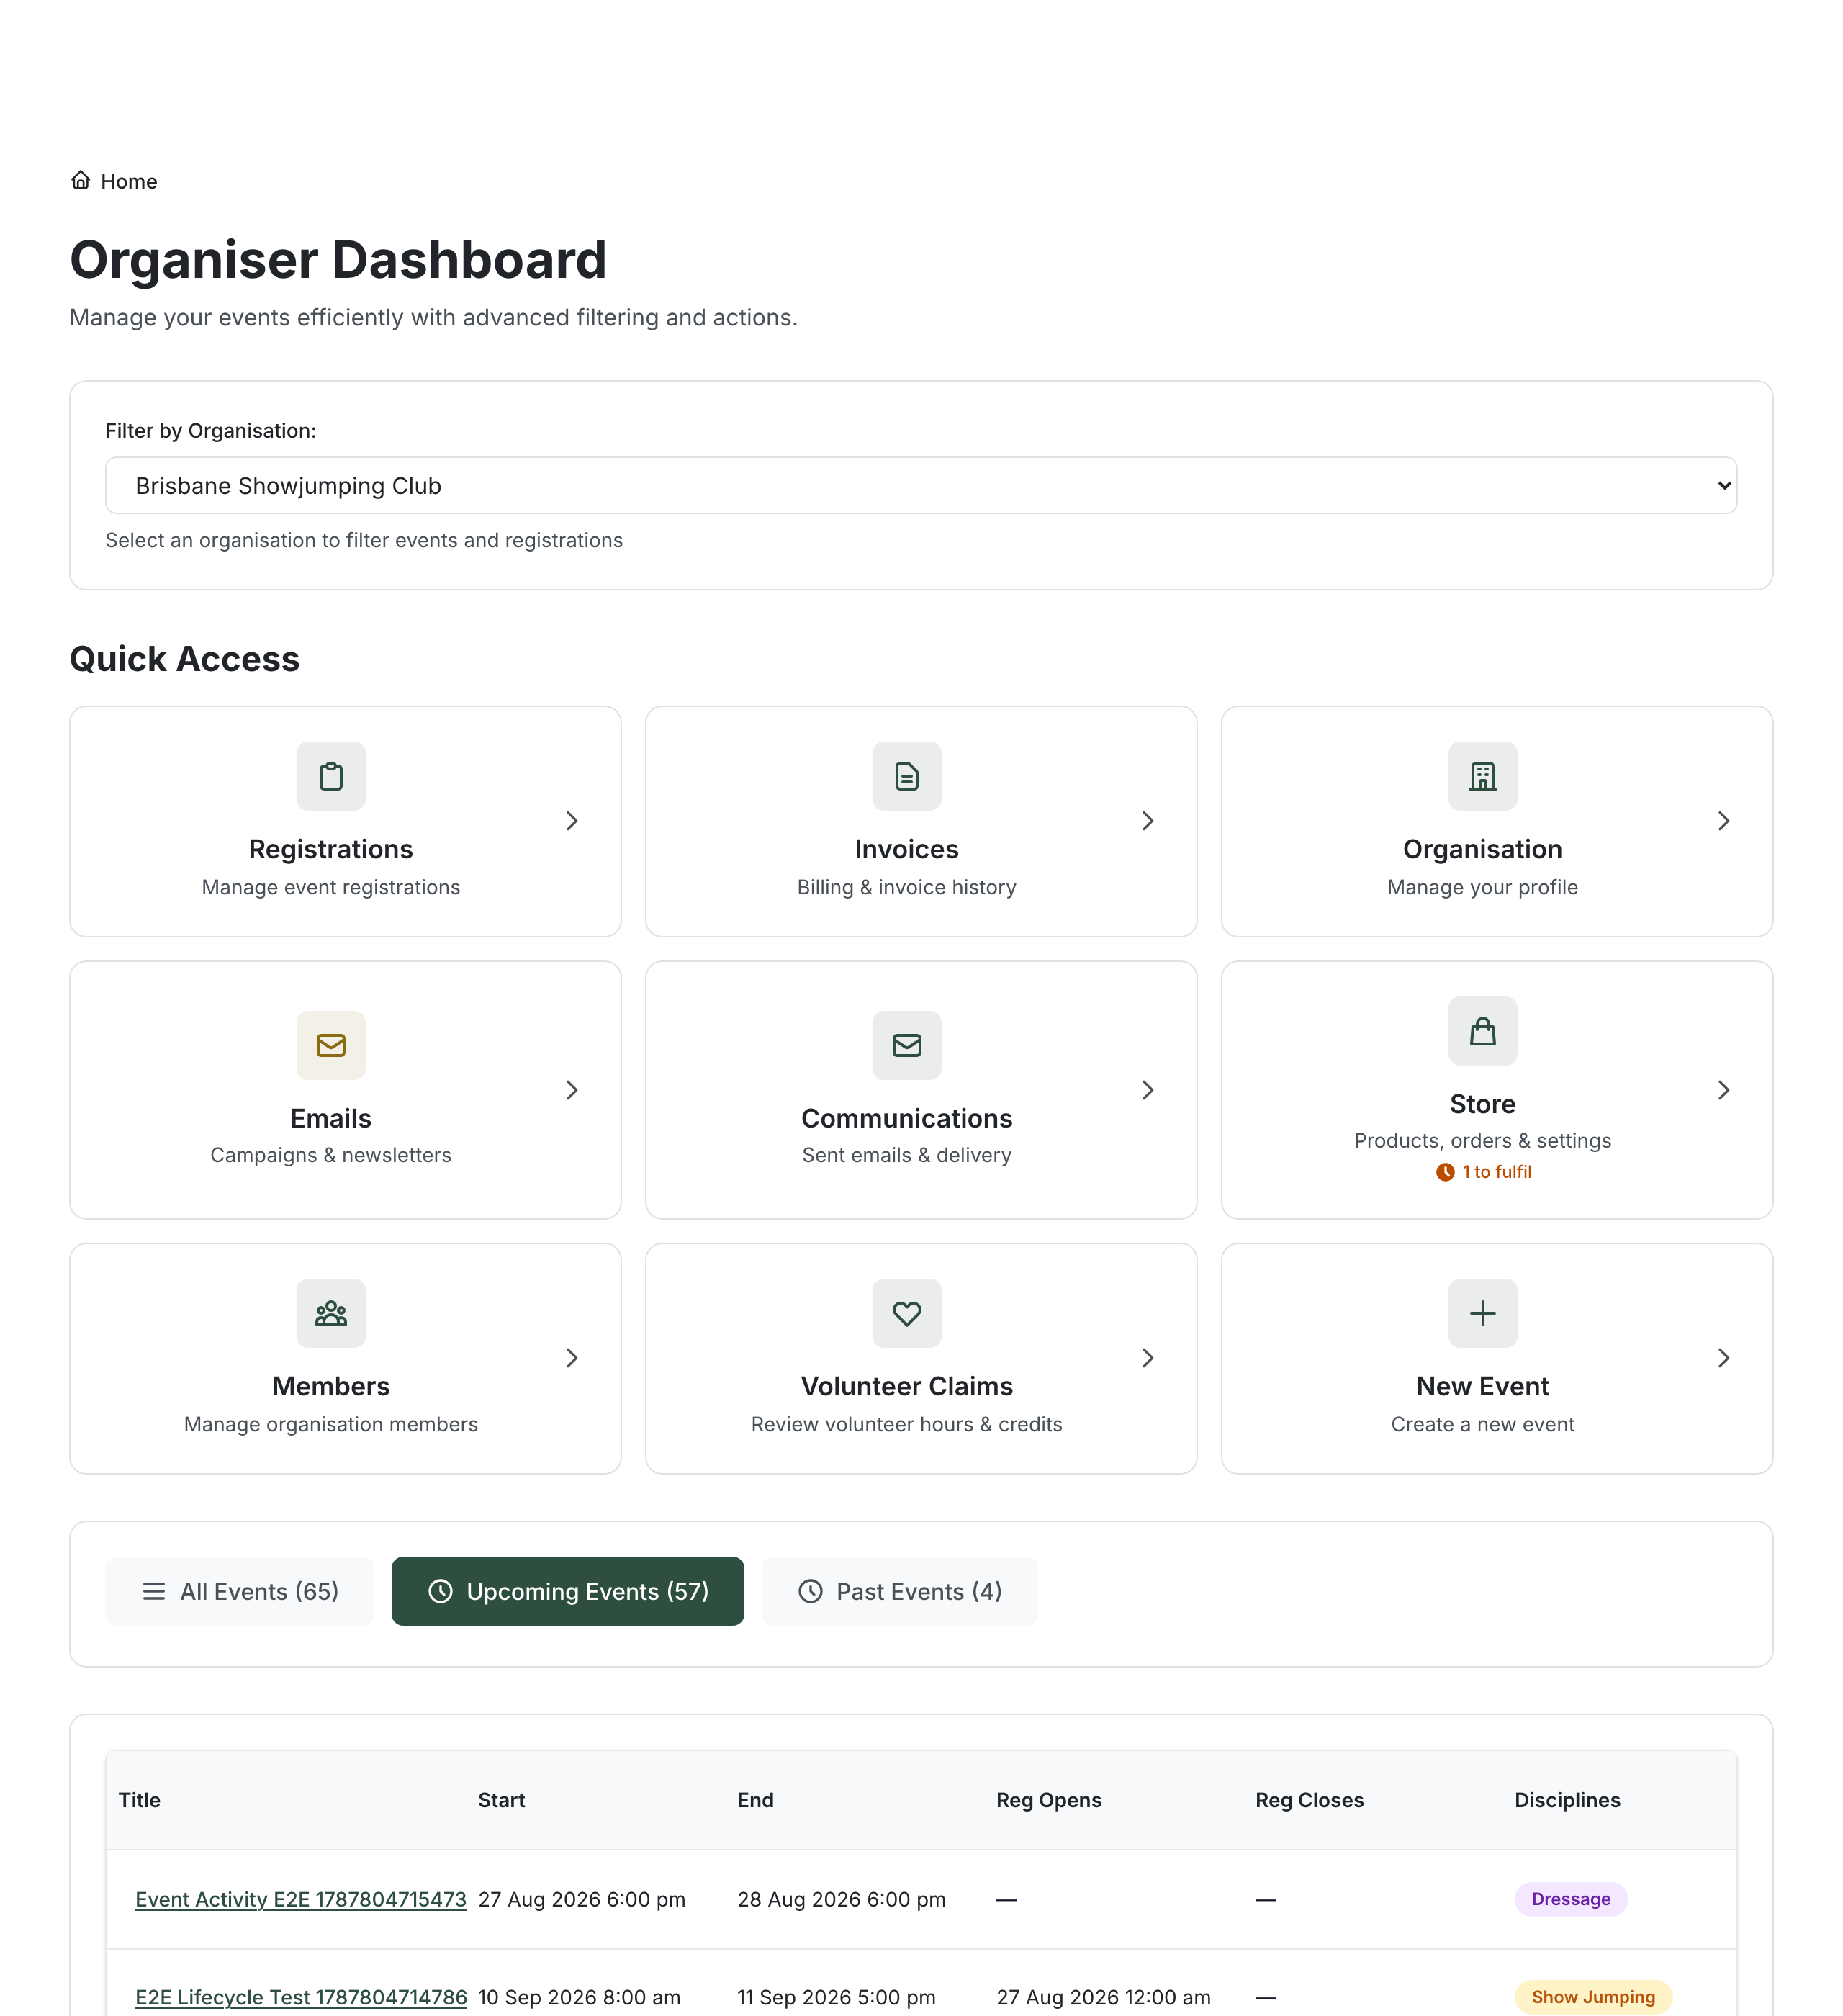Click the Disciplines column header
Screen dimensions: 1843x2016
point(1567,1800)
